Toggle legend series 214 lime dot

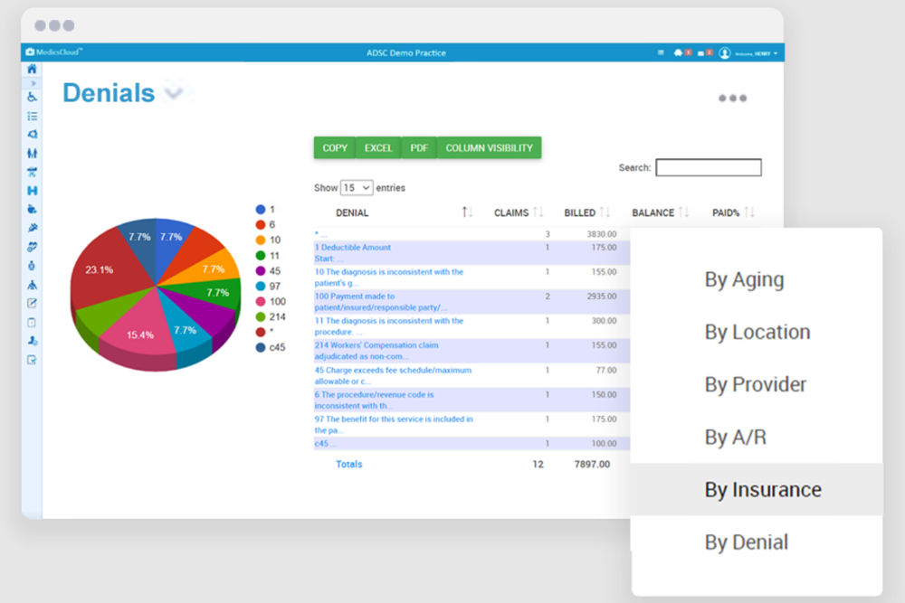pyautogui.click(x=261, y=316)
